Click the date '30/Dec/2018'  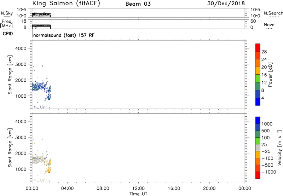(226, 4)
